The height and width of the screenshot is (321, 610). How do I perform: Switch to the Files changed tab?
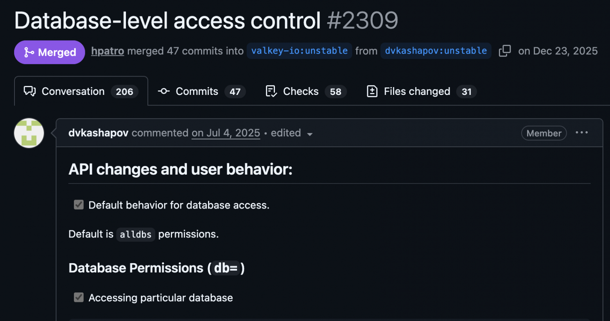click(x=422, y=91)
